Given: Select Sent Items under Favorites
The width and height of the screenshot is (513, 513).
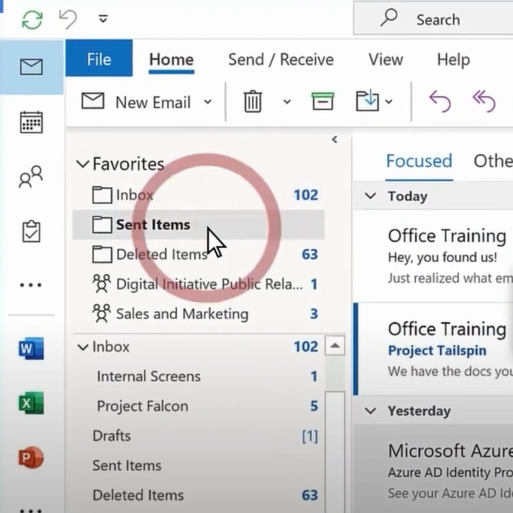Looking at the screenshot, I should 199,225.
